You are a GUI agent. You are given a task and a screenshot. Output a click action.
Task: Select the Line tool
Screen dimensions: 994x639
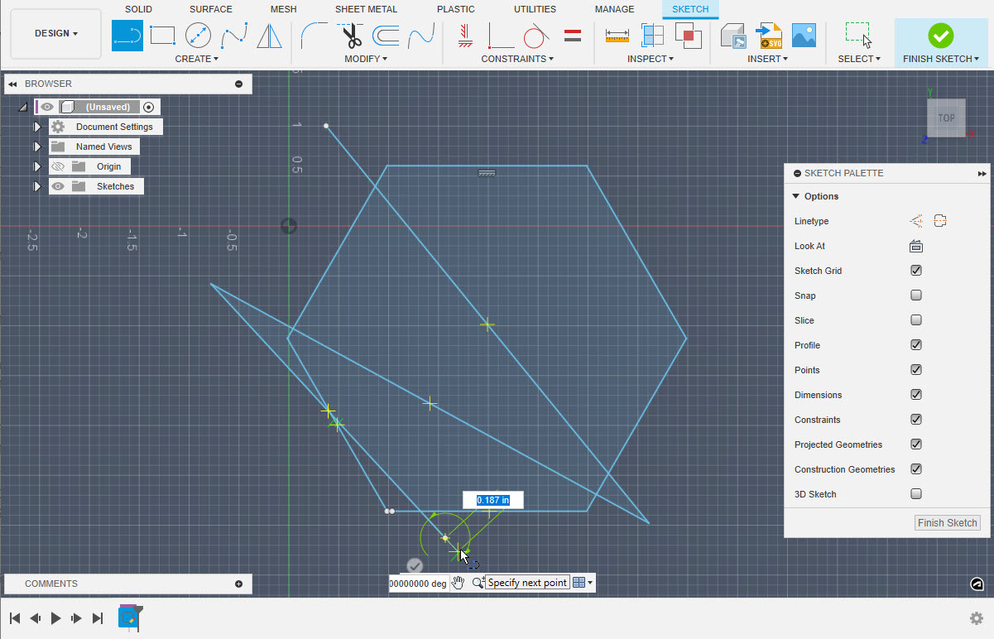tap(127, 35)
